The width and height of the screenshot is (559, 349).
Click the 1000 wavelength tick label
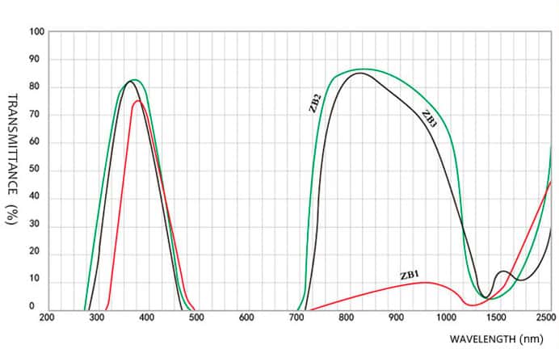coord(446,317)
